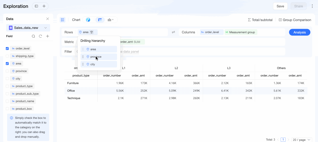The image size is (318, 142).
Task: Open the 20 / page size dropdown
Action: coord(302,140)
